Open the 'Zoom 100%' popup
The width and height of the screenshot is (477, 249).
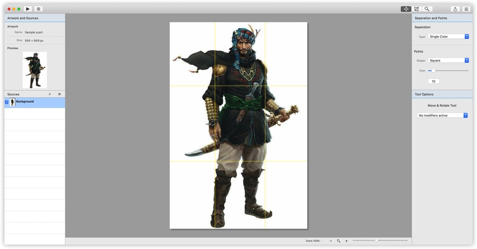click(313, 241)
